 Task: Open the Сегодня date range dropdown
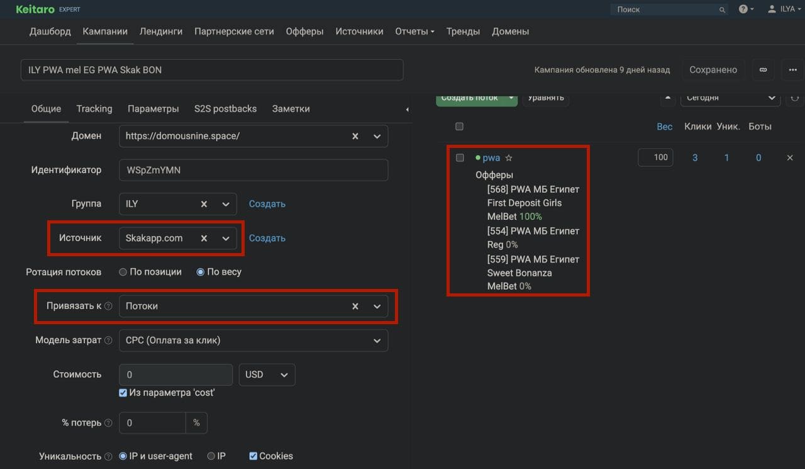click(730, 98)
